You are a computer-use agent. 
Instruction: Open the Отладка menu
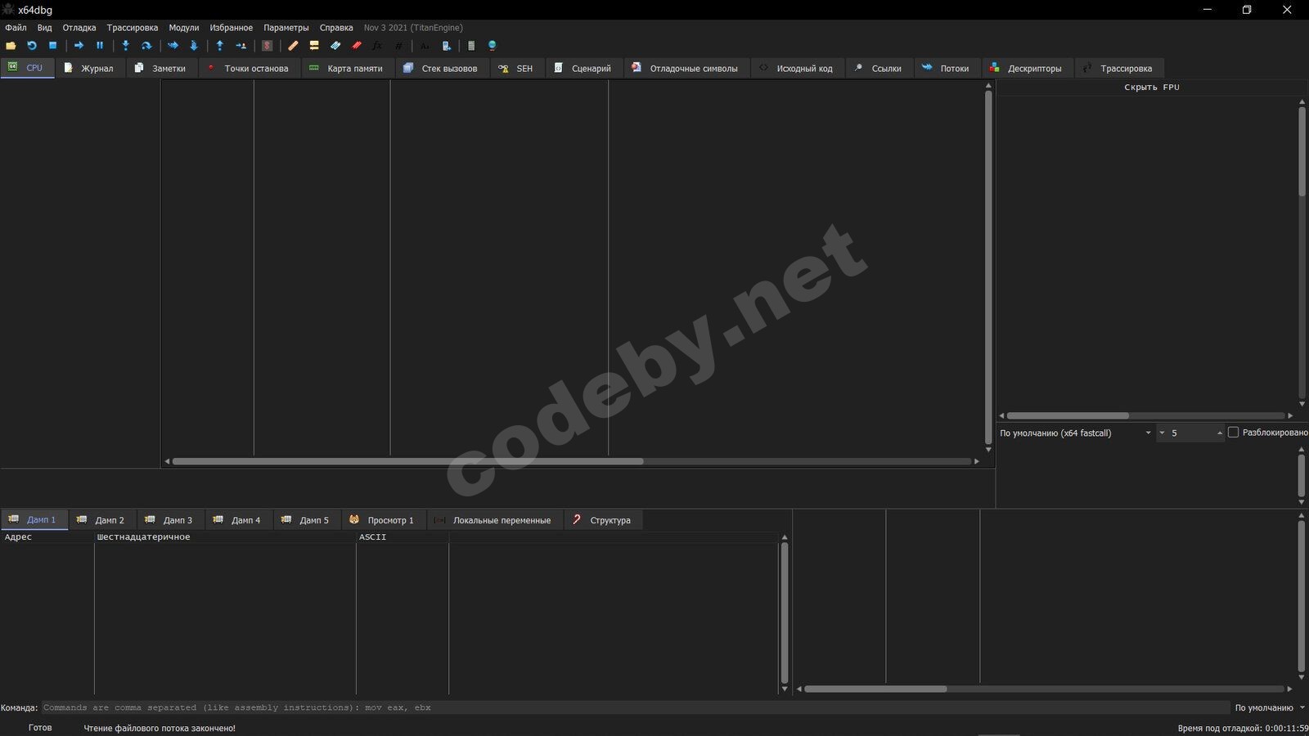[x=79, y=28]
